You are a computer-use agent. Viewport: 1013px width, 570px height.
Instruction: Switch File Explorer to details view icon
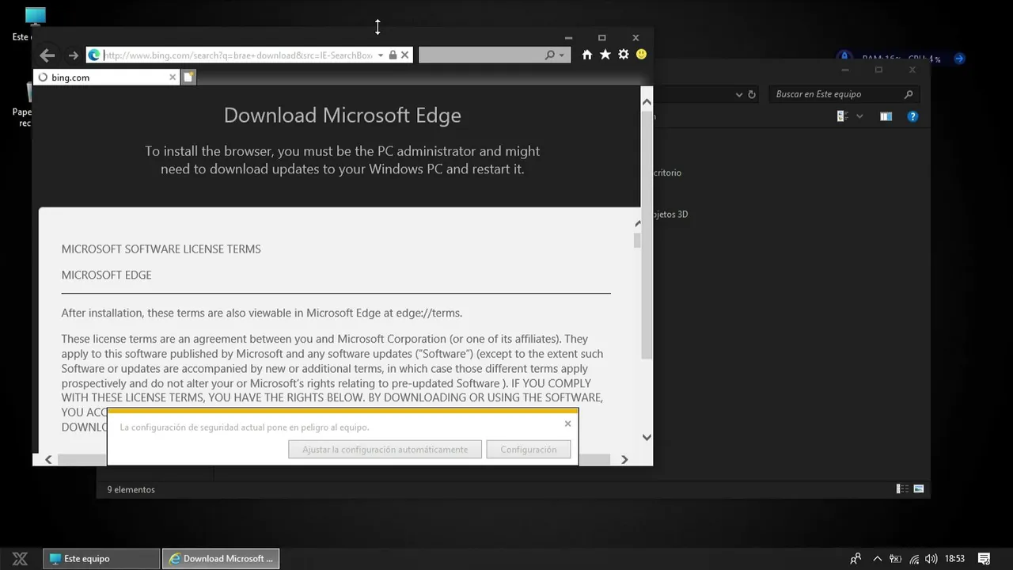coord(901,489)
